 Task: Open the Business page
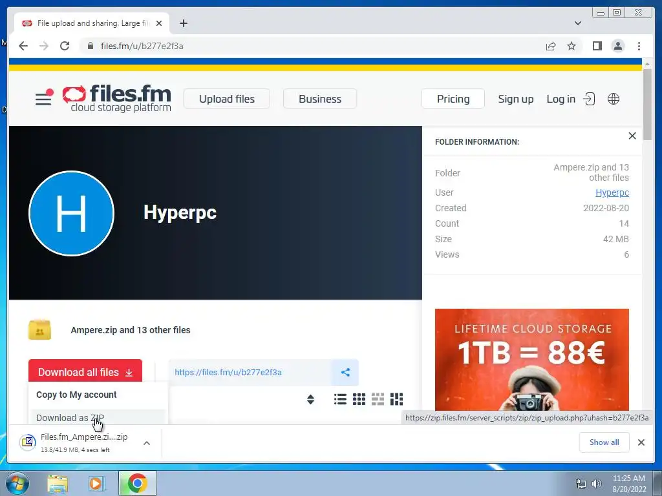[x=320, y=99]
